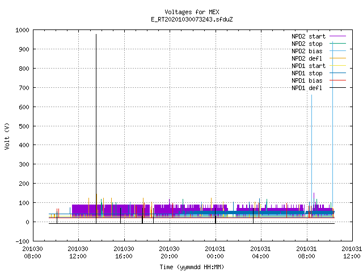Click the 200 y-axis tick label

(24, 184)
